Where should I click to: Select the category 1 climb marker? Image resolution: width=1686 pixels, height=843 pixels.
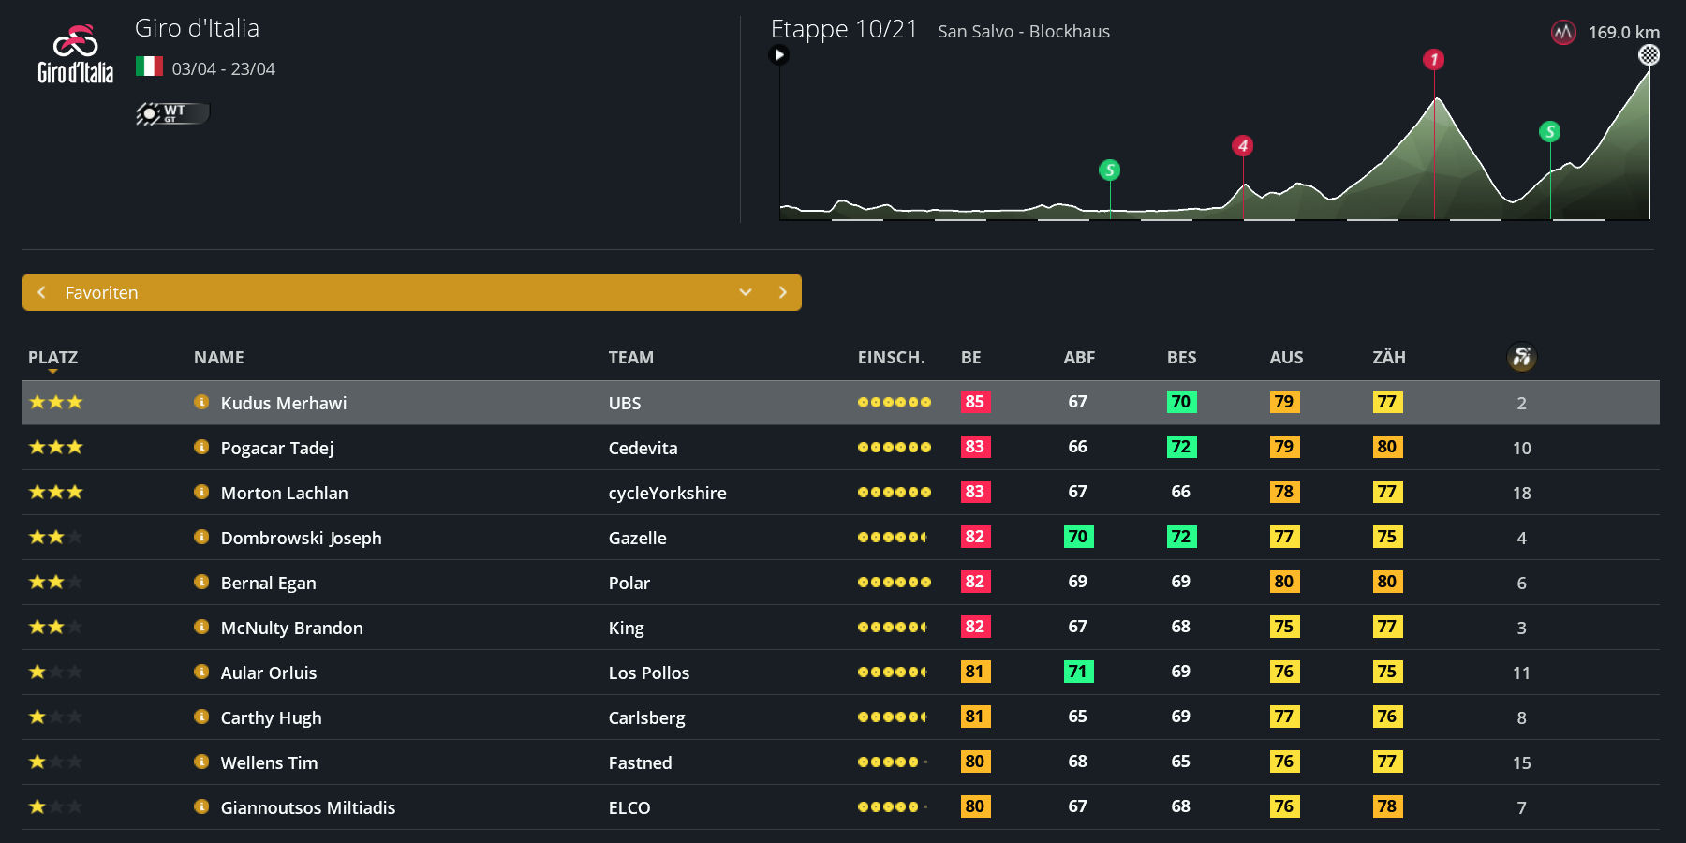pyautogui.click(x=1433, y=60)
